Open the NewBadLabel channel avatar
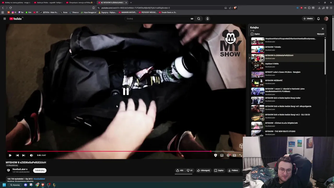 [8, 170]
